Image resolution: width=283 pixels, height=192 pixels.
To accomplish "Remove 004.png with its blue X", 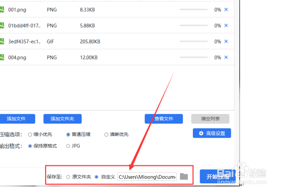I will (226, 57).
